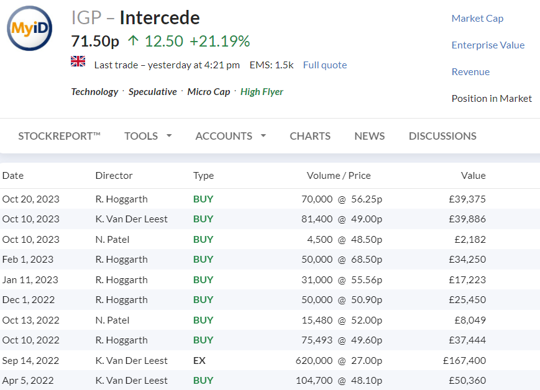Select the Sep 14, 2022 EX transaction row

tap(270, 360)
